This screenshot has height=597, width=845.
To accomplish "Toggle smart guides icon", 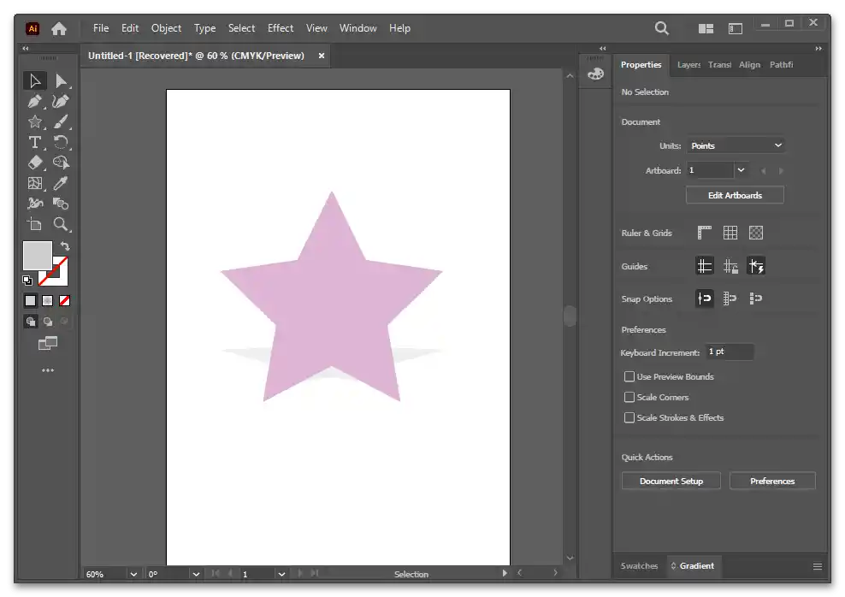I will (x=756, y=266).
